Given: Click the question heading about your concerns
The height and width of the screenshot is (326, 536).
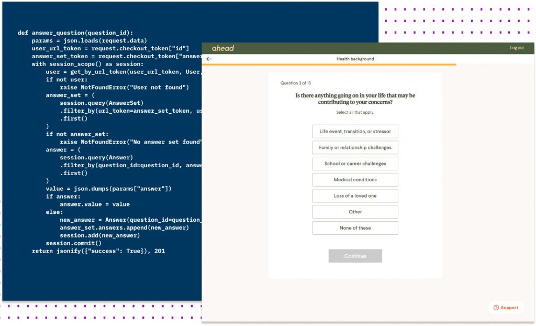Looking at the screenshot, I should [x=355, y=99].
